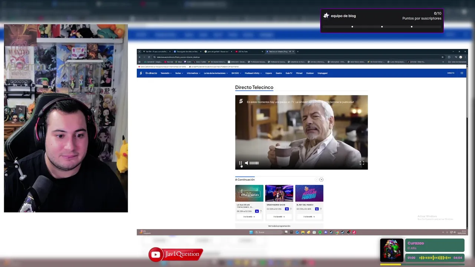Mute the live player volume

click(246, 163)
